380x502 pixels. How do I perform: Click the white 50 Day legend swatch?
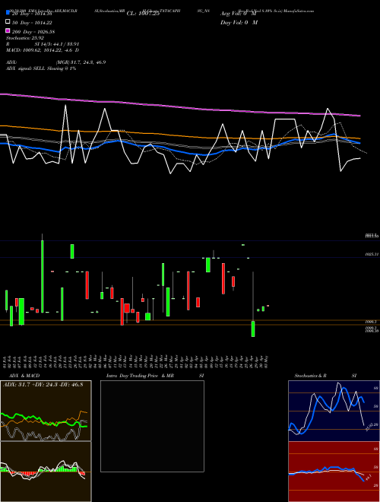click(8, 22)
